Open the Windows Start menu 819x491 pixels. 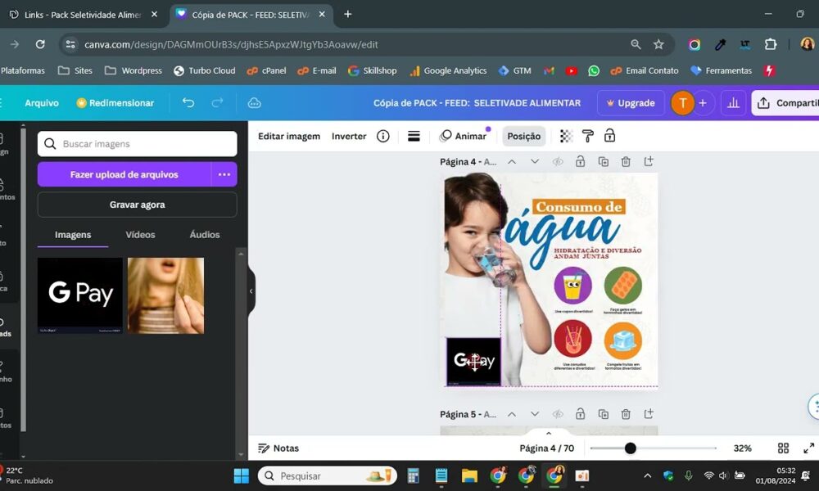[x=242, y=476]
